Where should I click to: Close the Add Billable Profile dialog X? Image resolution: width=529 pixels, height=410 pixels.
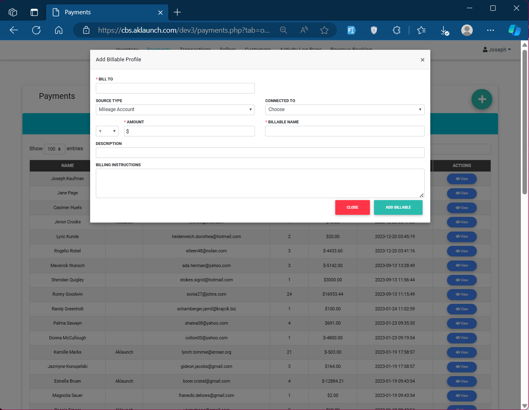point(422,60)
